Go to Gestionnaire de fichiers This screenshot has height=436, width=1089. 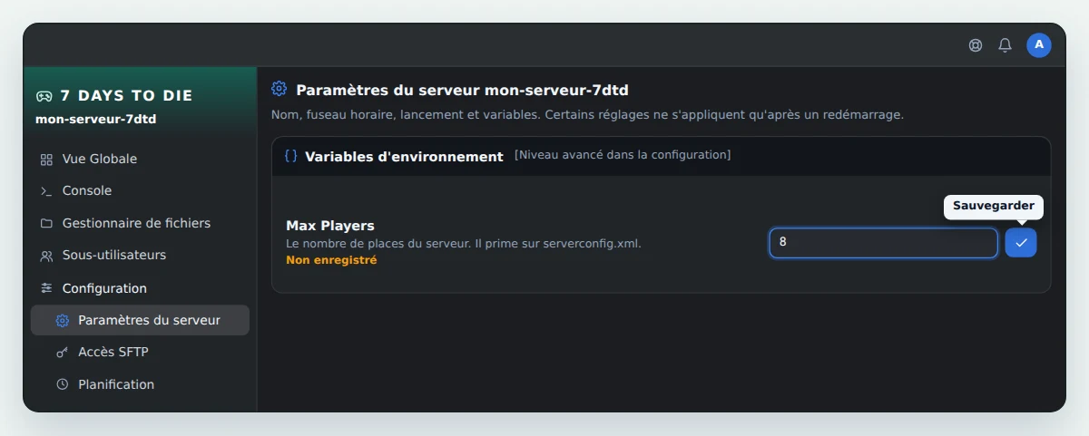coord(140,223)
